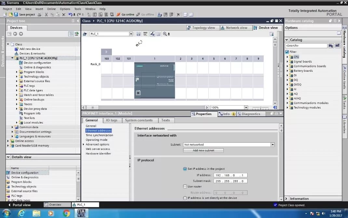The width and height of the screenshot is (348, 218).
Task: Expand Advanced options in properties navigation
Action: 84,144
